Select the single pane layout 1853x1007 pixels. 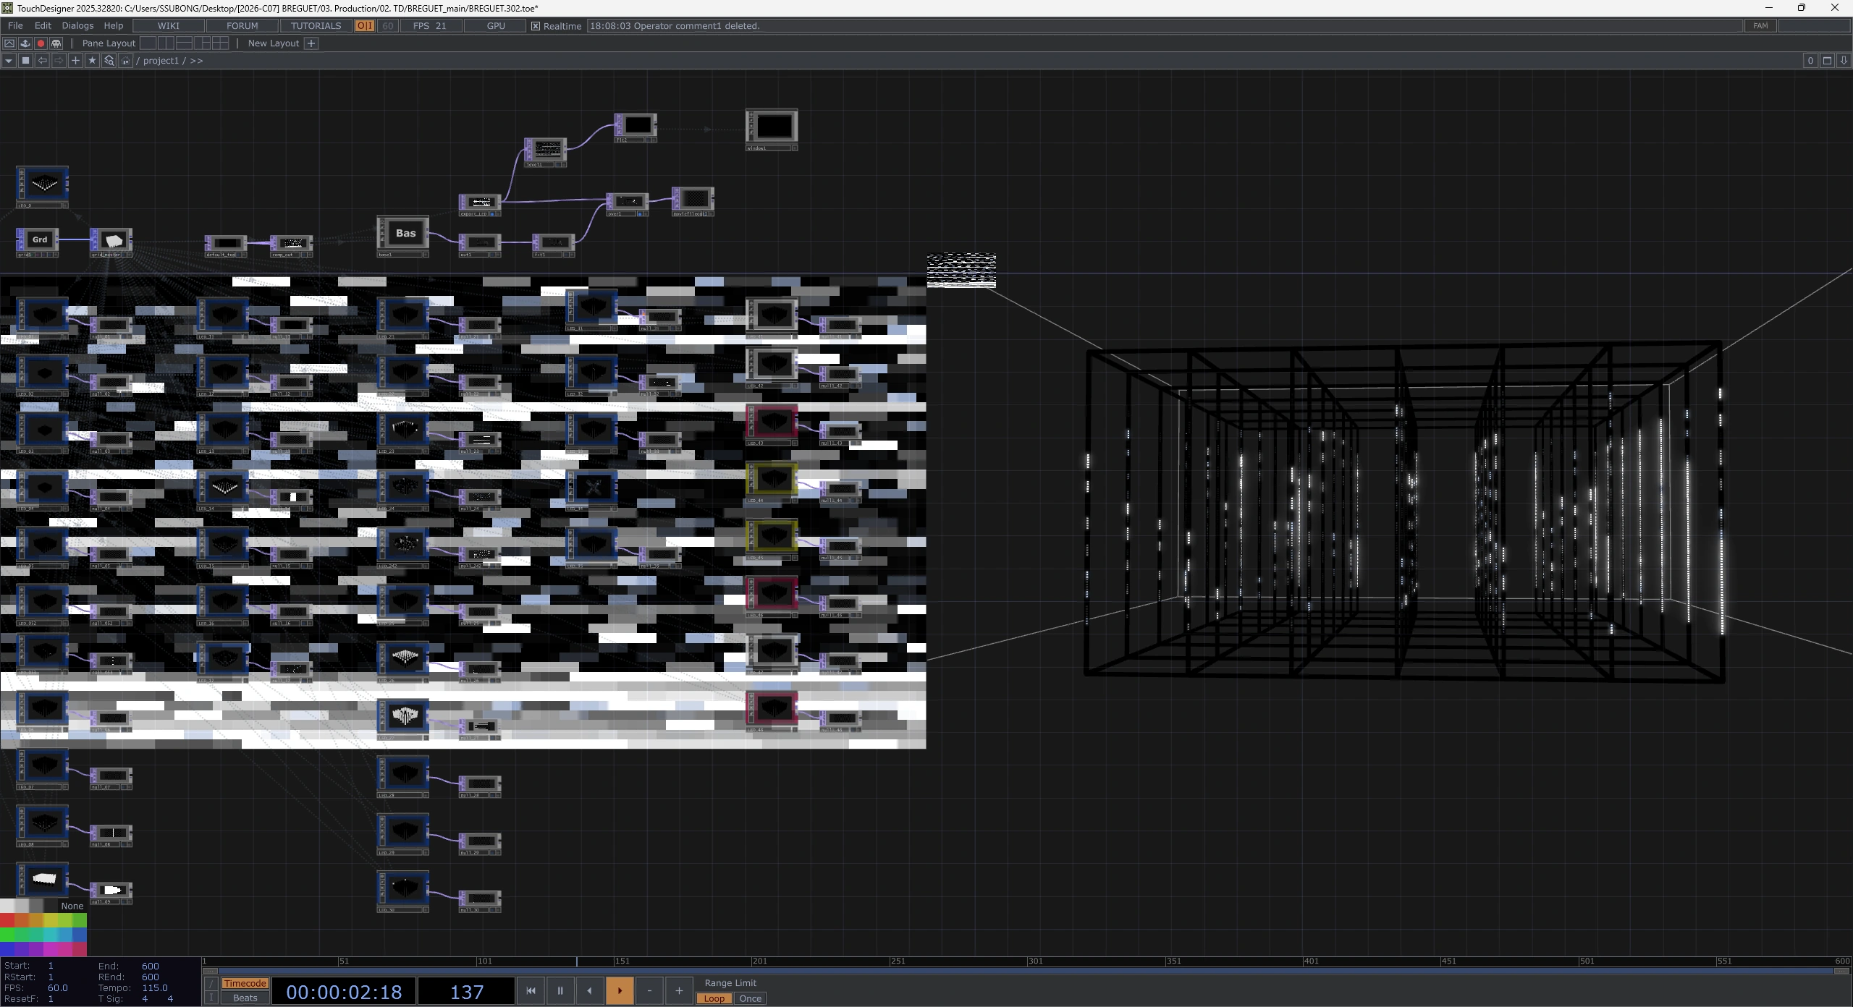[x=148, y=43]
